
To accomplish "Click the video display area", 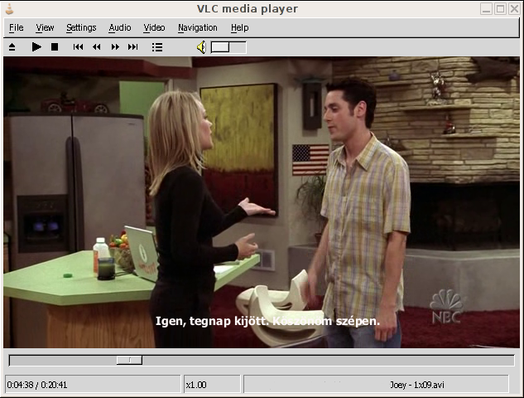I will coord(262,202).
